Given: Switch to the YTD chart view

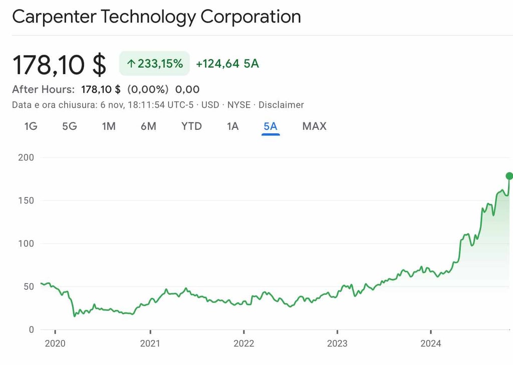Looking at the screenshot, I should tap(191, 127).
